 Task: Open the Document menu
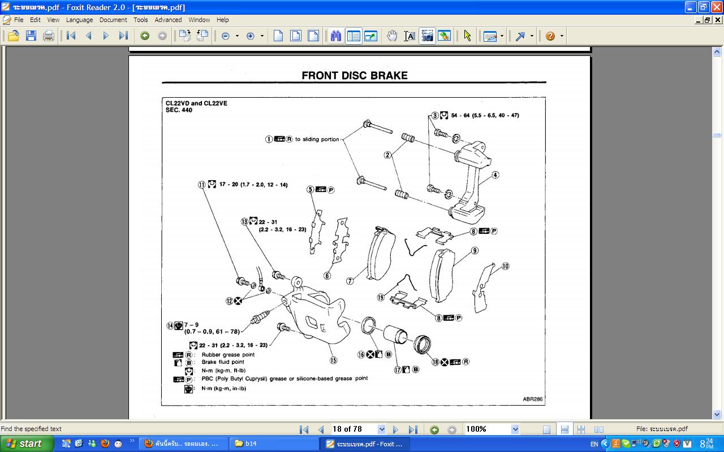pyautogui.click(x=113, y=20)
